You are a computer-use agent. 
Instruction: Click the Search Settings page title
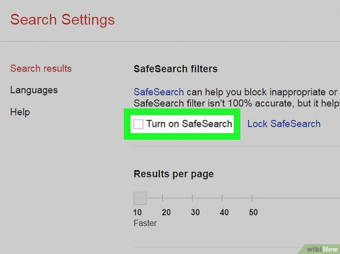coord(62,20)
